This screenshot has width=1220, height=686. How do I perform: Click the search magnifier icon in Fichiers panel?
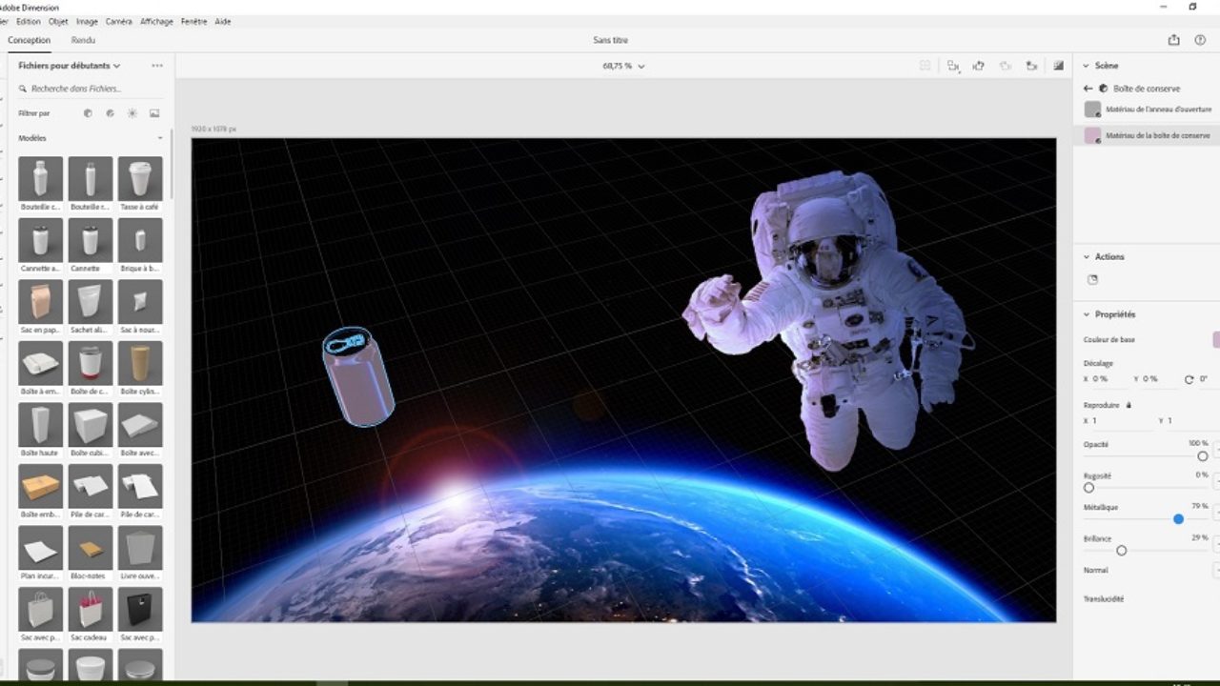tap(23, 89)
